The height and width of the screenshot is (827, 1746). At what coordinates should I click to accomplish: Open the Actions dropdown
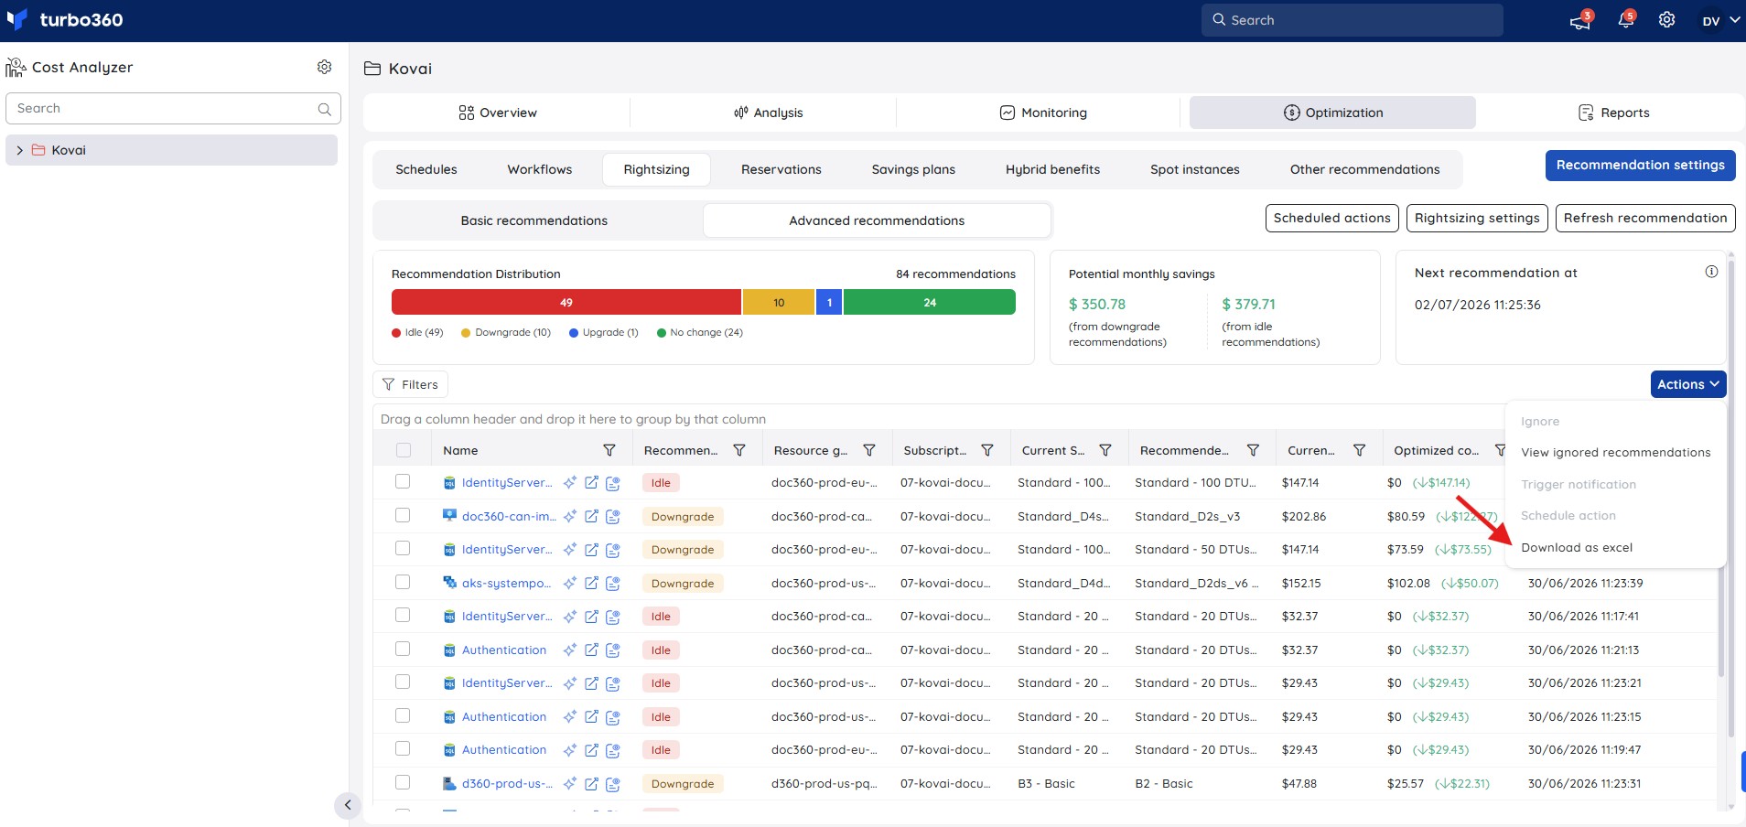1688,384
